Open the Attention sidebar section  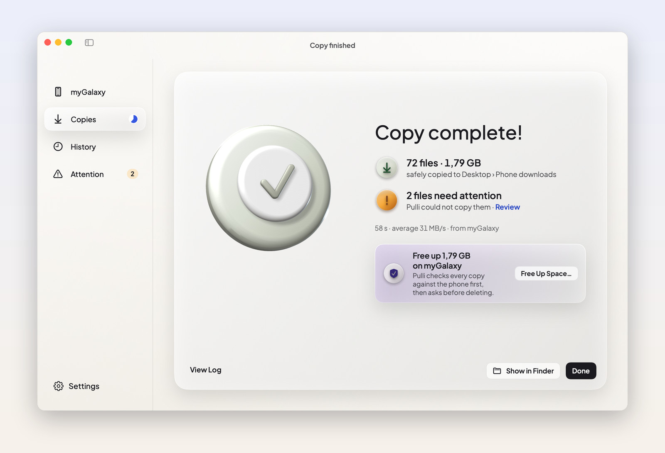click(95, 174)
